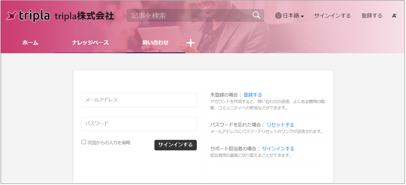
Task: Click the text パスワードを忘れた場合：
Action: pyautogui.click(x=237, y=125)
